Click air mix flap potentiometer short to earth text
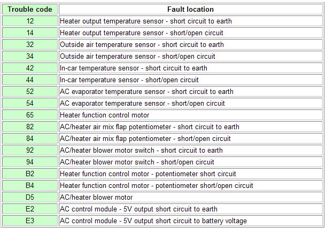The width and height of the screenshot is (326, 228). click(150, 127)
